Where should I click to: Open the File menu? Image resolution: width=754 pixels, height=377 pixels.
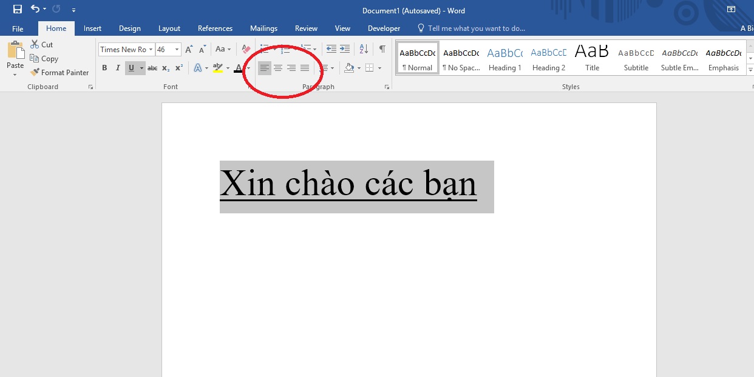click(18, 28)
